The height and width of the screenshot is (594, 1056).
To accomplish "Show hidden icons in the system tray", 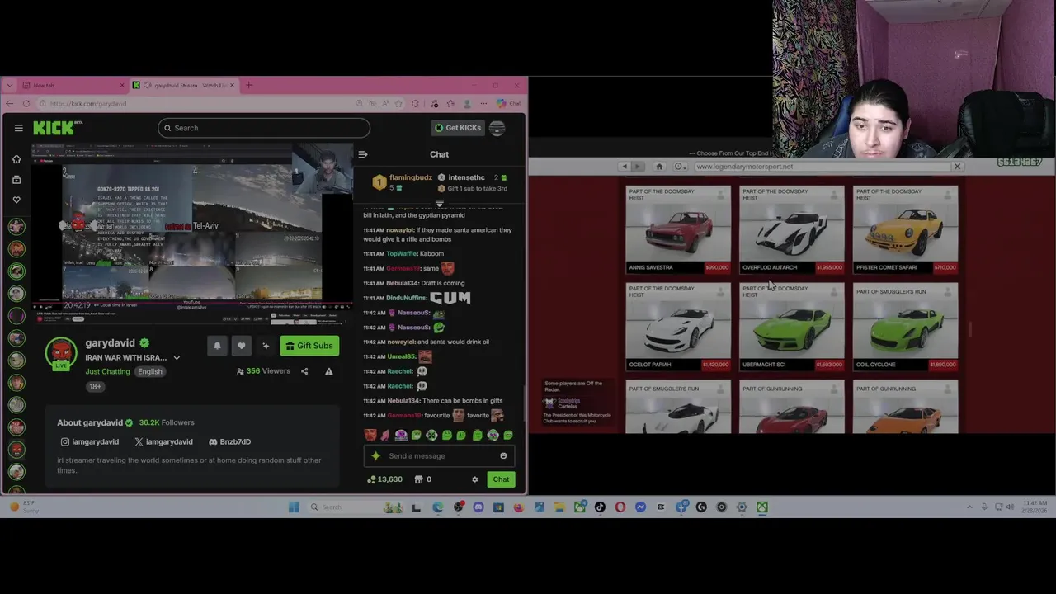I will 969,507.
